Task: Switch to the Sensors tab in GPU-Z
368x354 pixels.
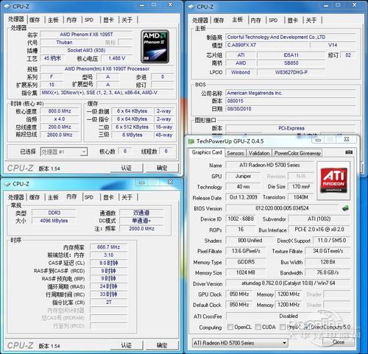Action: [x=236, y=153]
